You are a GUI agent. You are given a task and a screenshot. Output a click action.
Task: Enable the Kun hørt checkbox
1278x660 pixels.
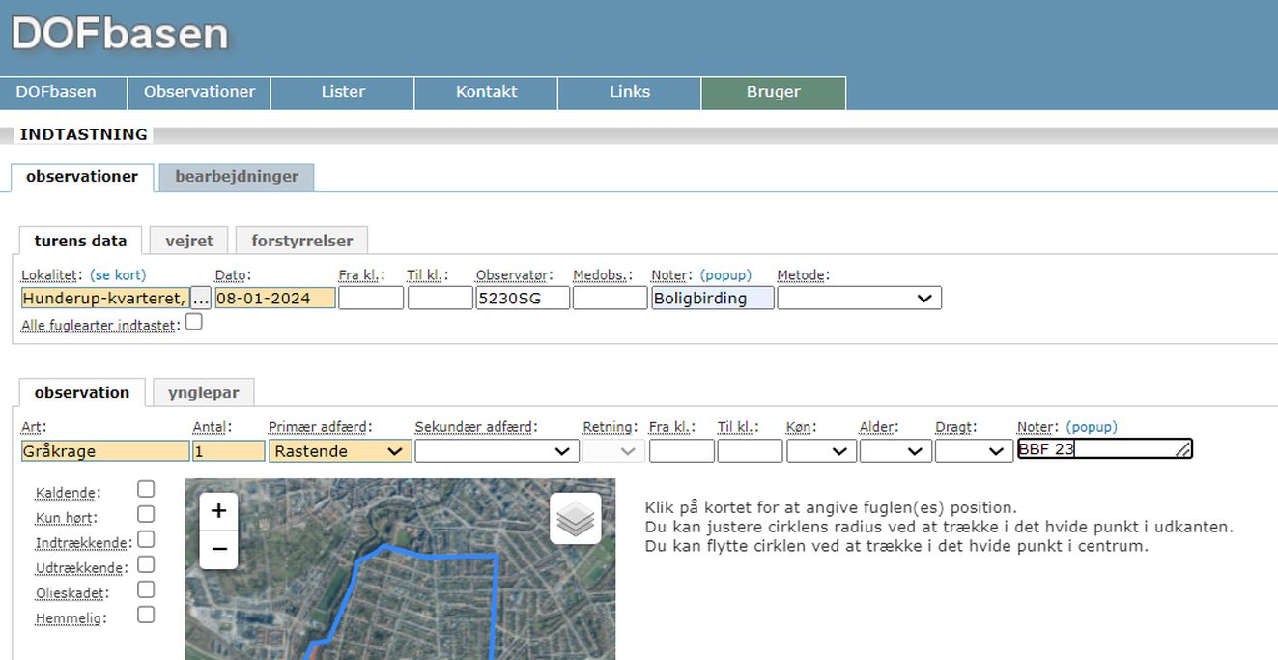146,514
